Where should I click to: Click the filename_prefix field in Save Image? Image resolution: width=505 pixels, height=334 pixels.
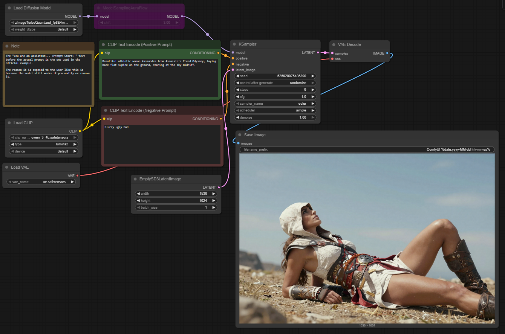point(367,149)
